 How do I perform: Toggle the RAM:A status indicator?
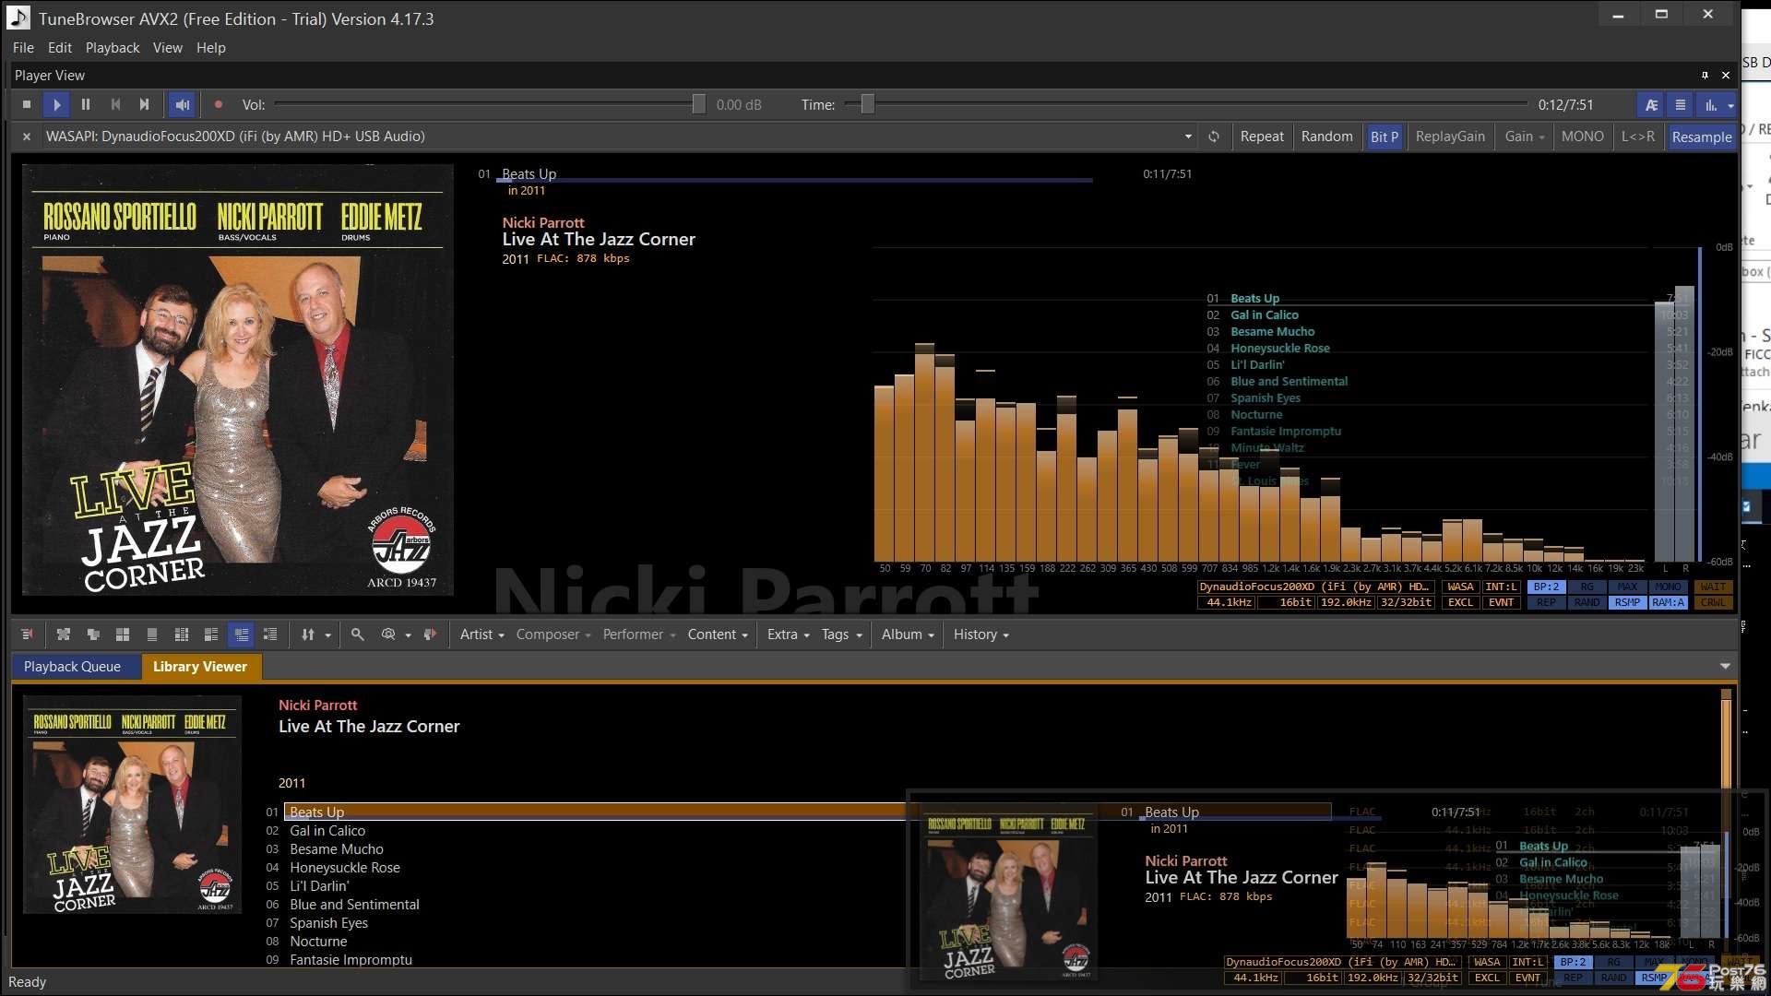[x=1668, y=603]
